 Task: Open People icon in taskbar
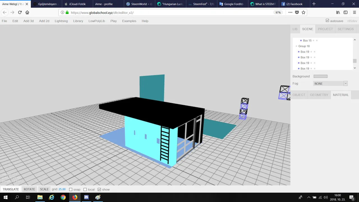300,197
